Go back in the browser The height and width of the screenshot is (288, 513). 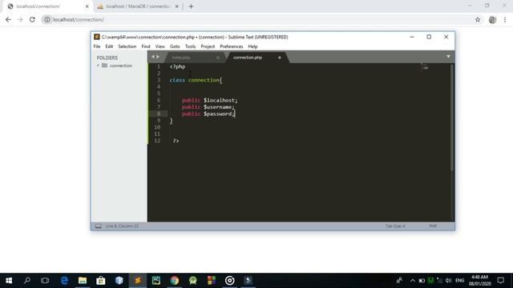click(x=8, y=19)
